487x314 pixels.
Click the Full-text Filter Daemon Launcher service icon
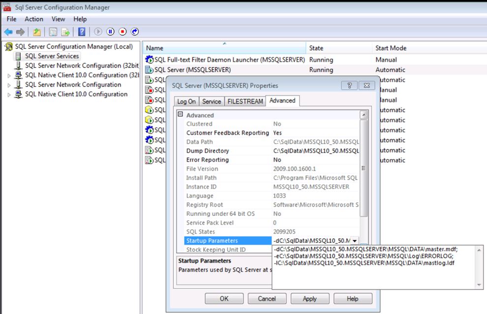tap(150, 59)
